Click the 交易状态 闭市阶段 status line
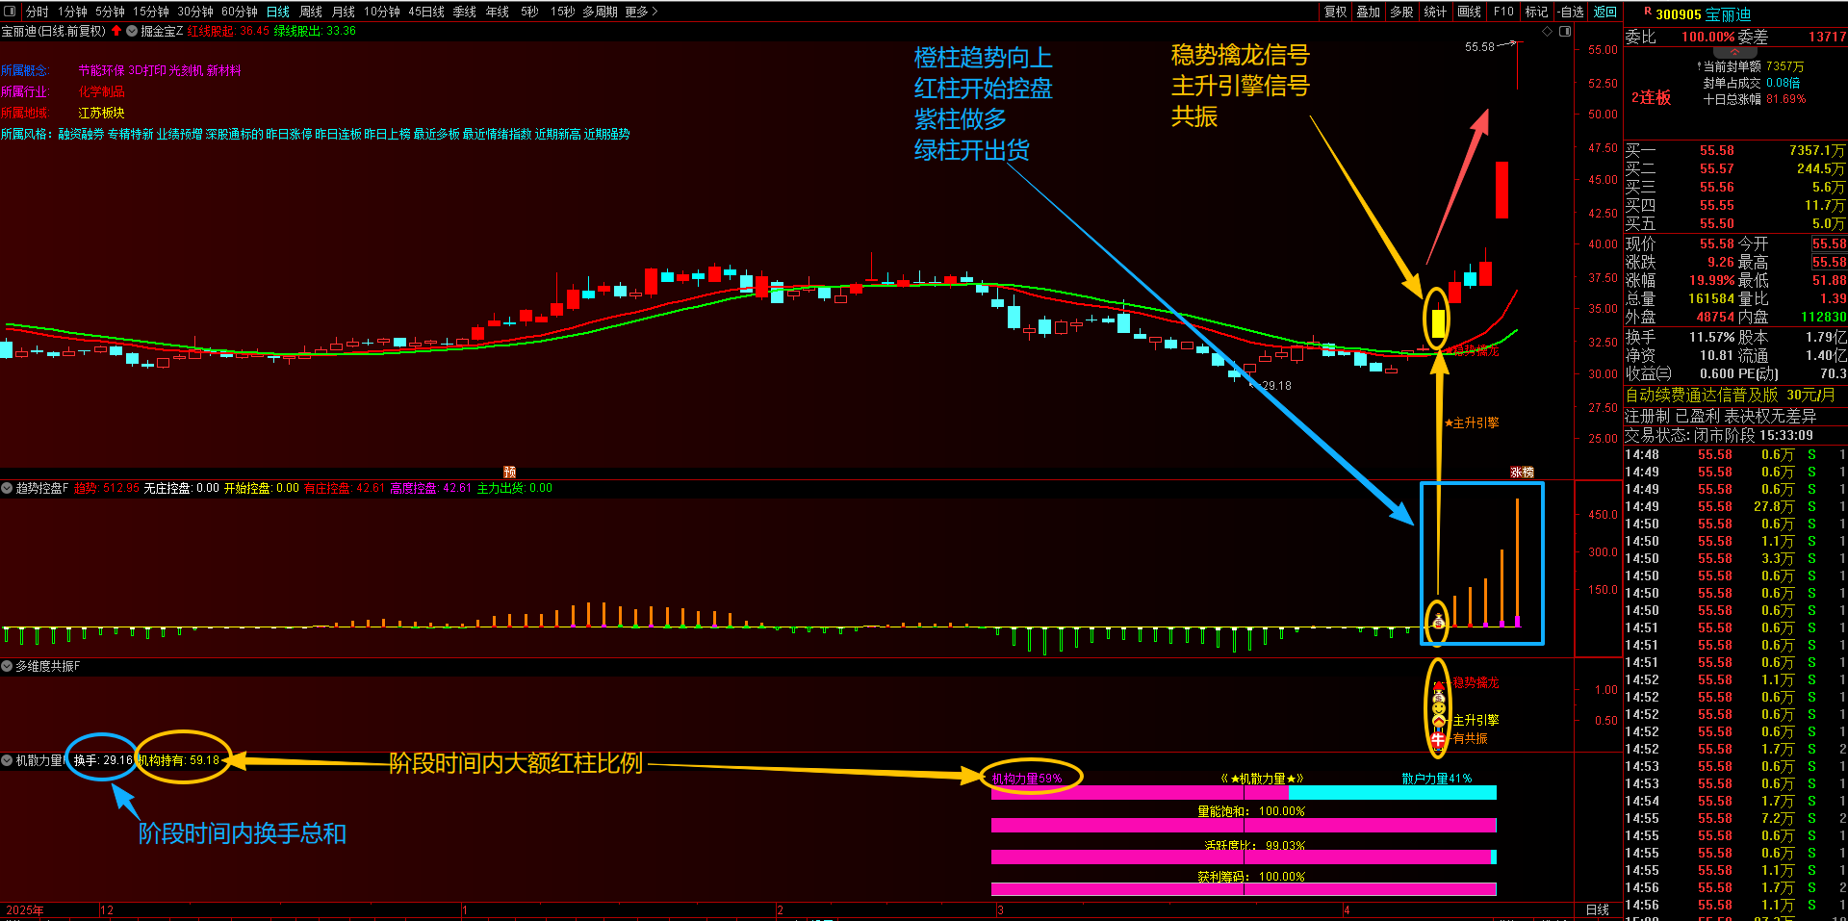The image size is (1848, 921). coord(1719,436)
